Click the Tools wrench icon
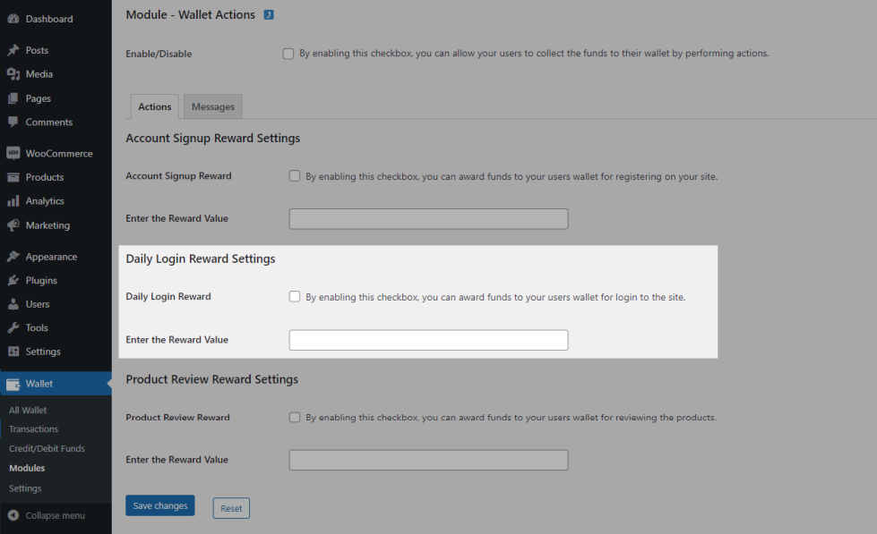 (x=13, y=328)
